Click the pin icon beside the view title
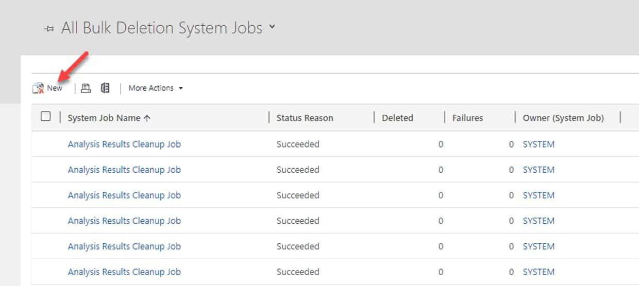Image resolution: width=639 pixels, height=286 pixels. pos(49,29)
